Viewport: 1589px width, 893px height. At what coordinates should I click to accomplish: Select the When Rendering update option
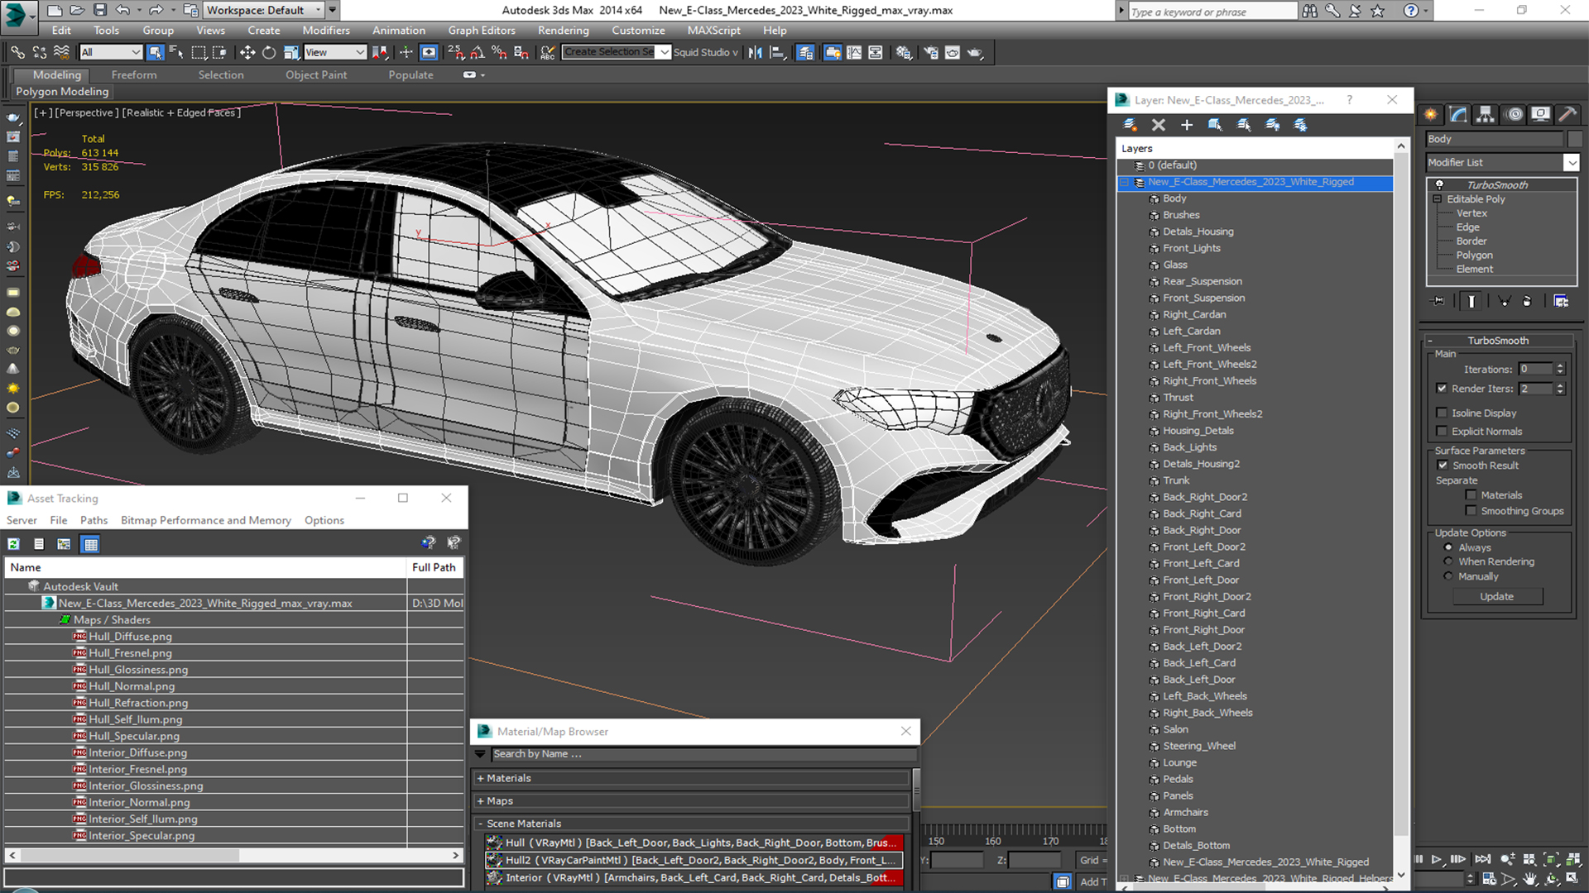(1448, 561)
